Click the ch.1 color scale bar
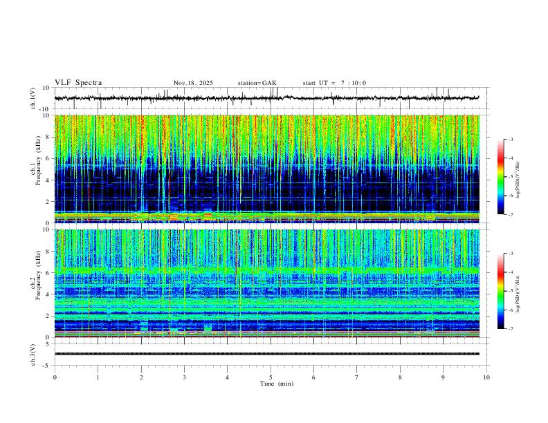Image resolution: width=548 pixels, height=423 pixels. pos(500,177)
